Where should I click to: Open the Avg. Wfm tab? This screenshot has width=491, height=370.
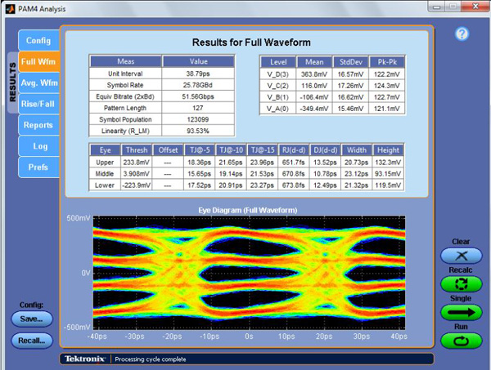pyautogui.click(x=38, y=83)
